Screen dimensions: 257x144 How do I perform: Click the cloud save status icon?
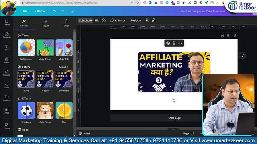[x=72, y=11]
